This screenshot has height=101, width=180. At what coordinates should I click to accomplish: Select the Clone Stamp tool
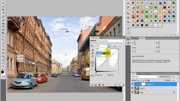pos(3,23)
